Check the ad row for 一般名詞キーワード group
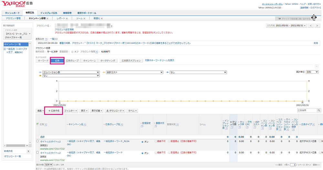The height and width of the screenshot is (170, 323). tap(37, 153)
